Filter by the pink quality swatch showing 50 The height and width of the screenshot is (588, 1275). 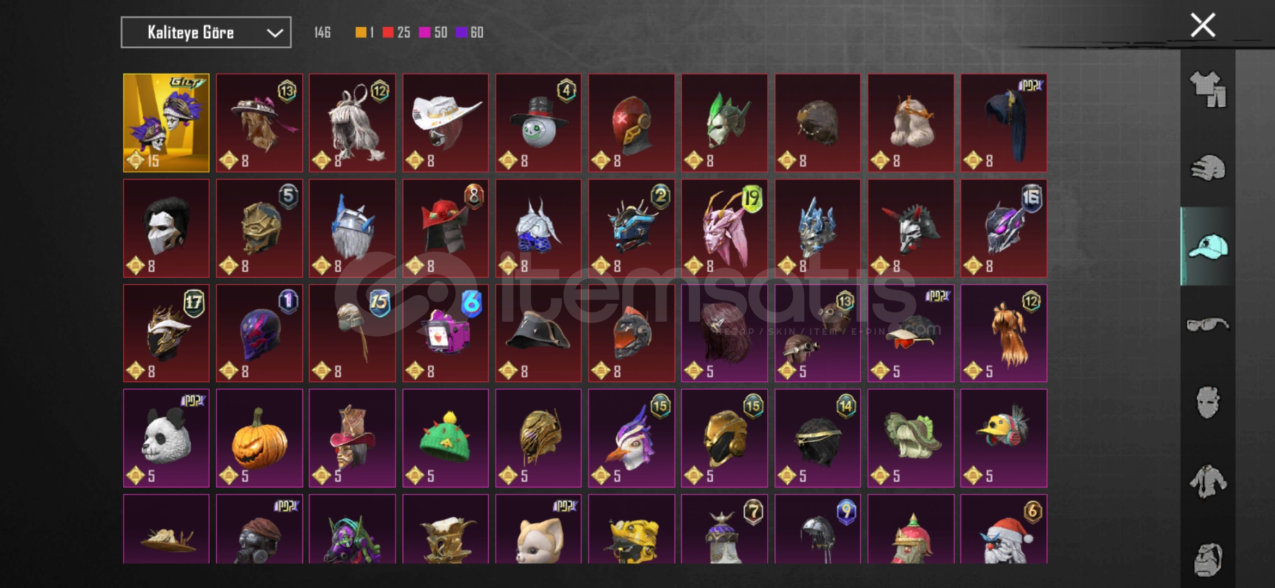[x=433, y=33]
